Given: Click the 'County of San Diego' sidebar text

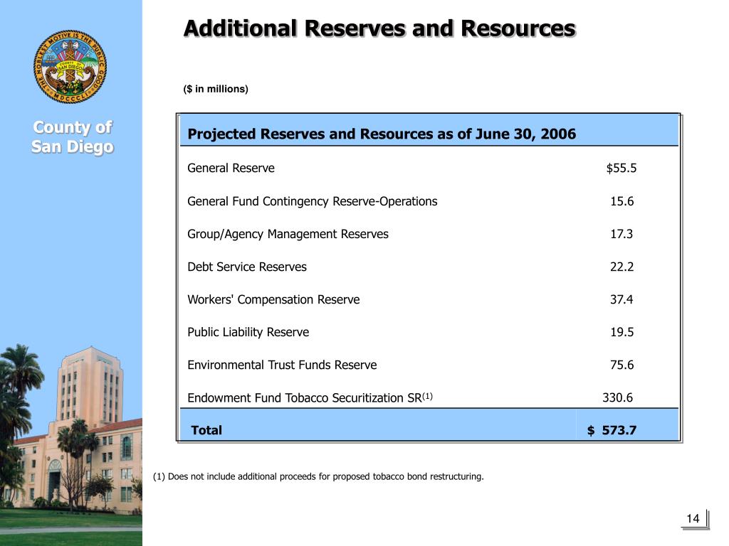Looking at the screenshot, I should (73, 137).
